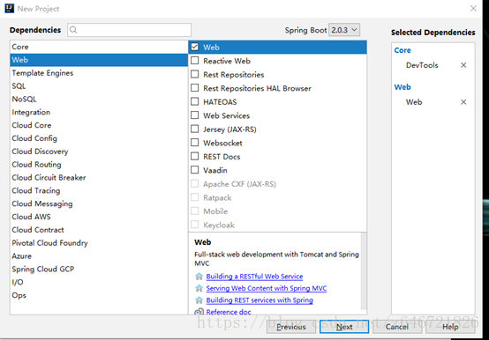This screenshot has height=340, width=489.
Task: Select Cloud Config category
Action: coord(99,138)
